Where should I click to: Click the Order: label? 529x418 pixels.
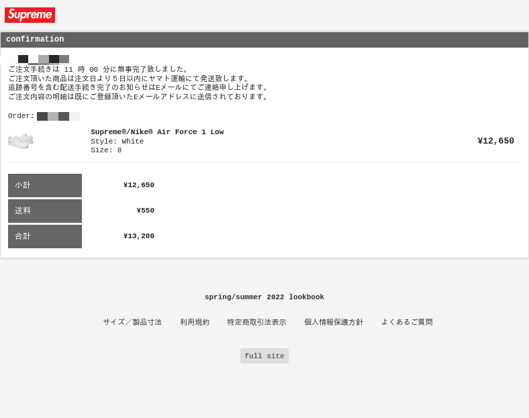21,116
